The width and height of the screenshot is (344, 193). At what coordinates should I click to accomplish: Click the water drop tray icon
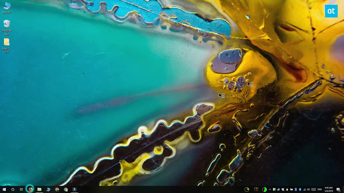click(287, 190)
